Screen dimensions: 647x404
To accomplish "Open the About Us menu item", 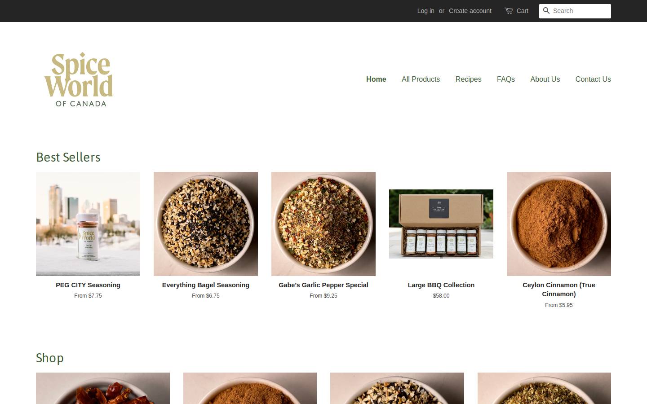I will tap(545, 79).
